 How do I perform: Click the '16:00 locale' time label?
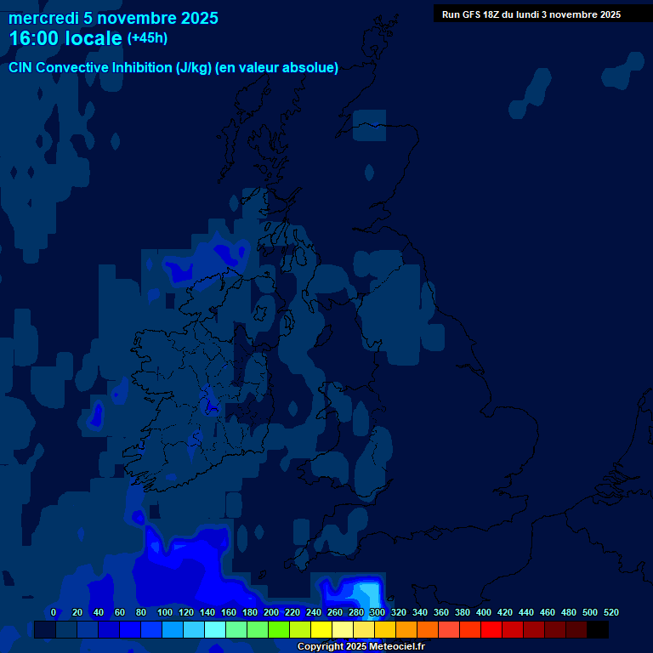click(65, 38)
